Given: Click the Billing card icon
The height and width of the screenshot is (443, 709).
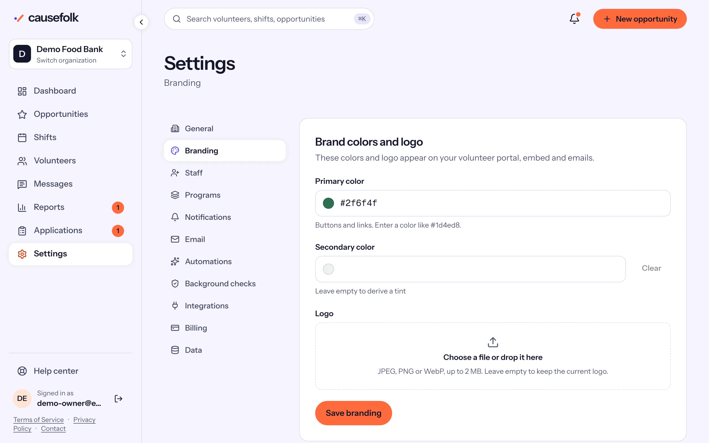Looking at the screenshot, I should pyautogui.click(x=175, y=328).
